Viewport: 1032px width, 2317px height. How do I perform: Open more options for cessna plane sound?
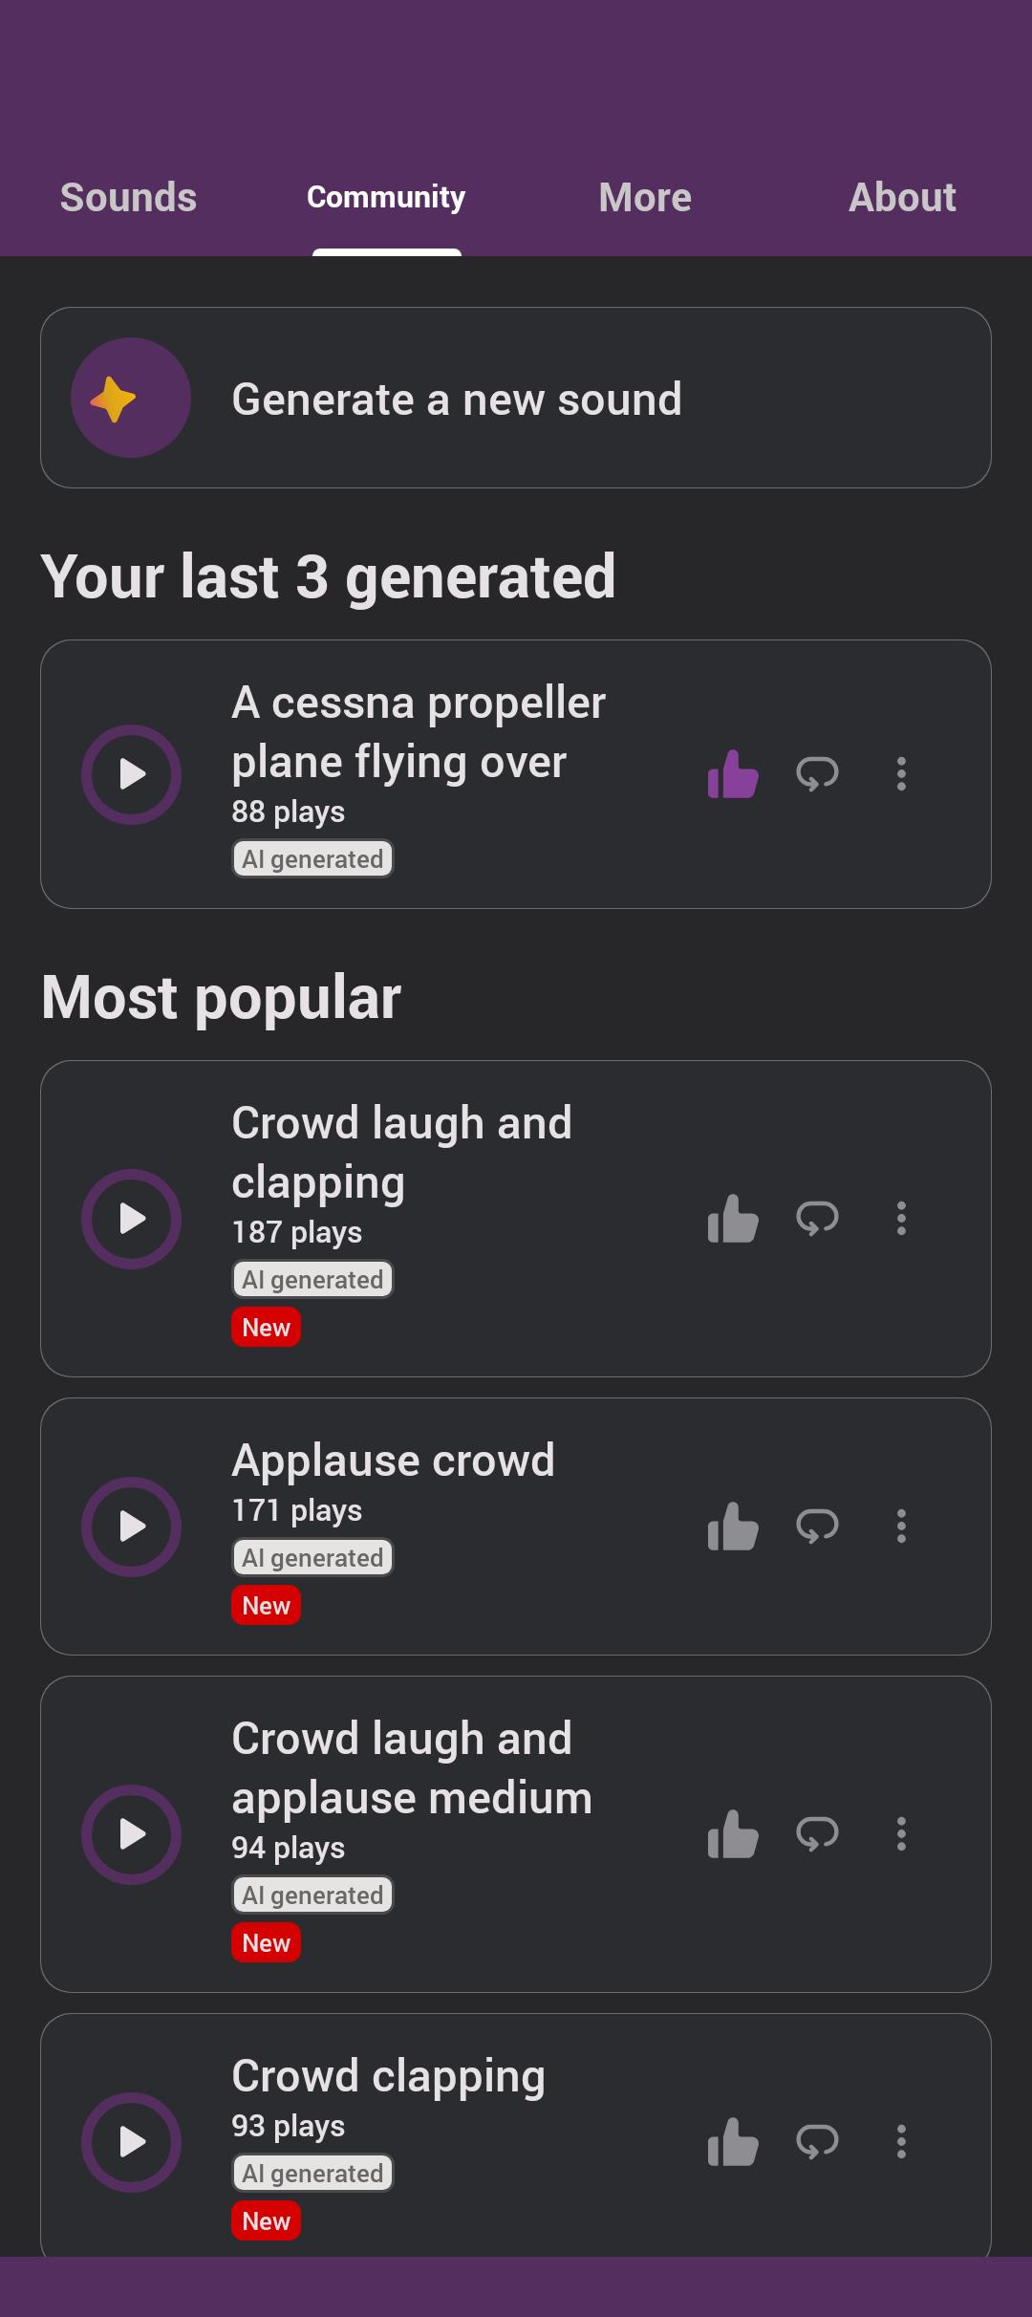tap(901, 774)
